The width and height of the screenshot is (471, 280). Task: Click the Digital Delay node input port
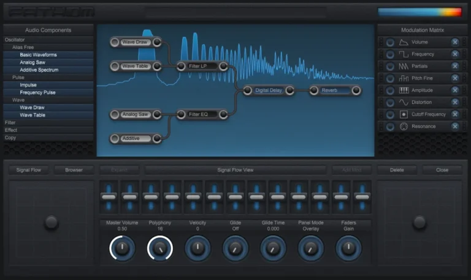click(x=248, y=90)
